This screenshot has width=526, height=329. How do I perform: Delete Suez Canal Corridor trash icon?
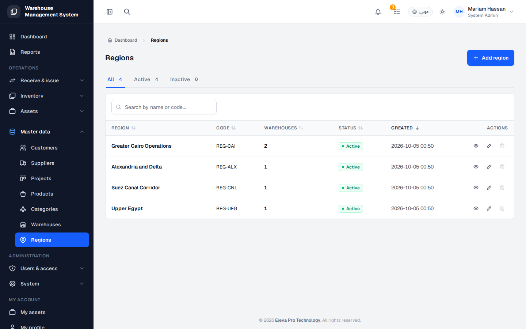coord(502,188)
